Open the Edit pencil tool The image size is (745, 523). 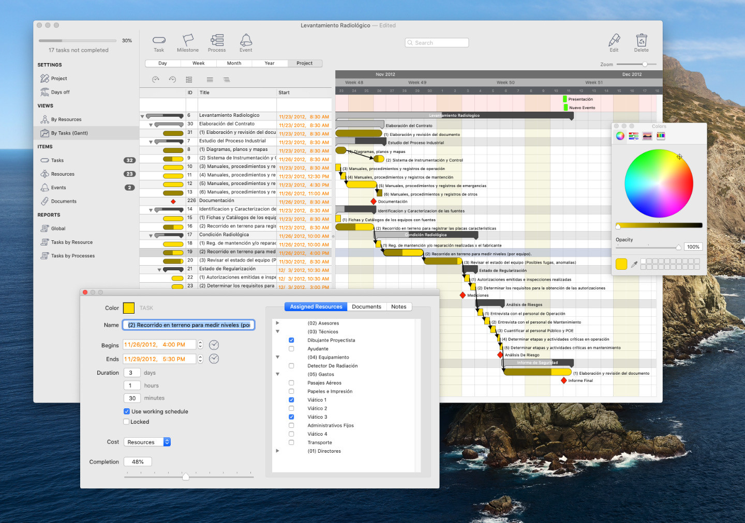click(614, 41)
